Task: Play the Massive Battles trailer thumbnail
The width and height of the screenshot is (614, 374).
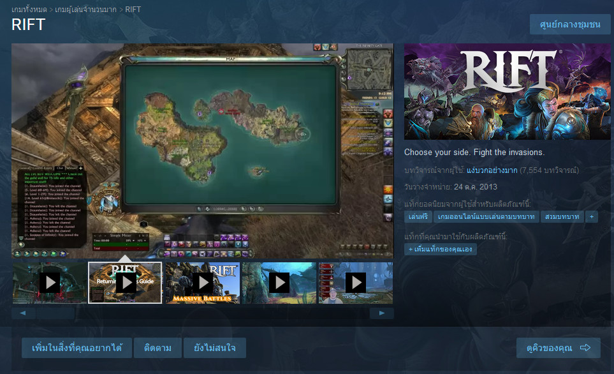Action: (203, 283)
